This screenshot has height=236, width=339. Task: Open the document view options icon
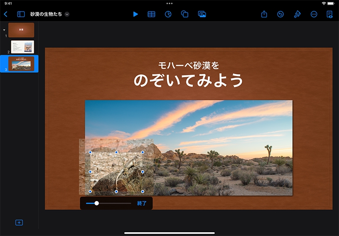[329, 14]
